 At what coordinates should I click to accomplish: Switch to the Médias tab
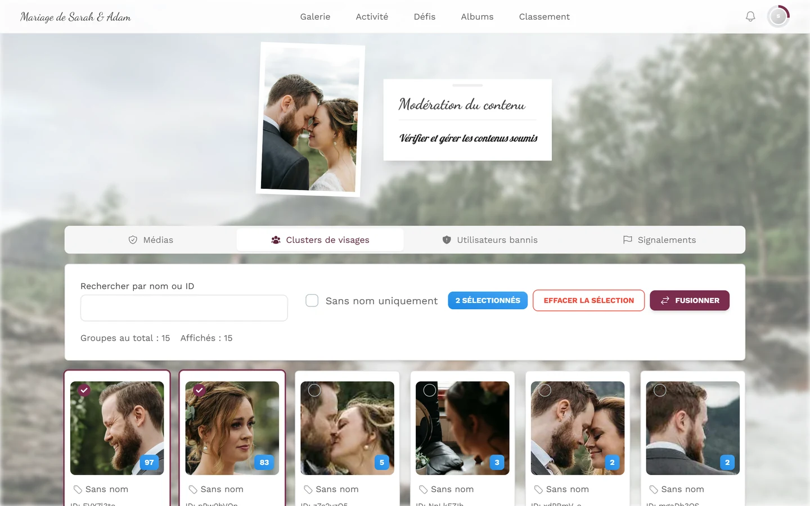pos(151,240)
